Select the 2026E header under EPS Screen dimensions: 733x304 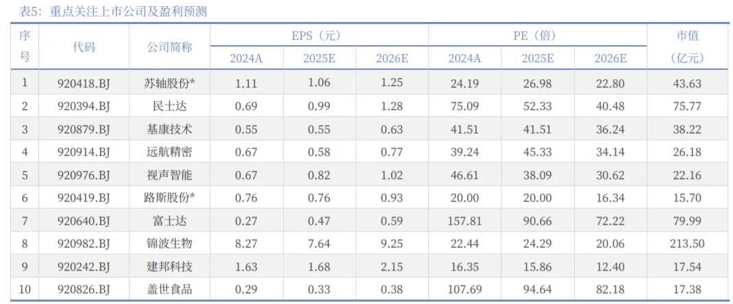tap(392, 58)
